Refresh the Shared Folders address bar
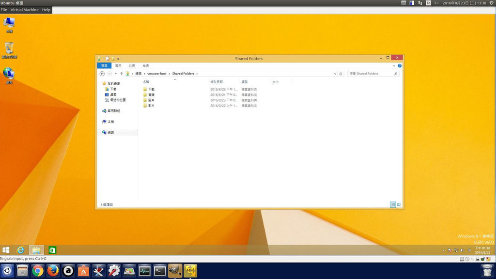The height and width of the screenshot is (279, 496). 341,74
